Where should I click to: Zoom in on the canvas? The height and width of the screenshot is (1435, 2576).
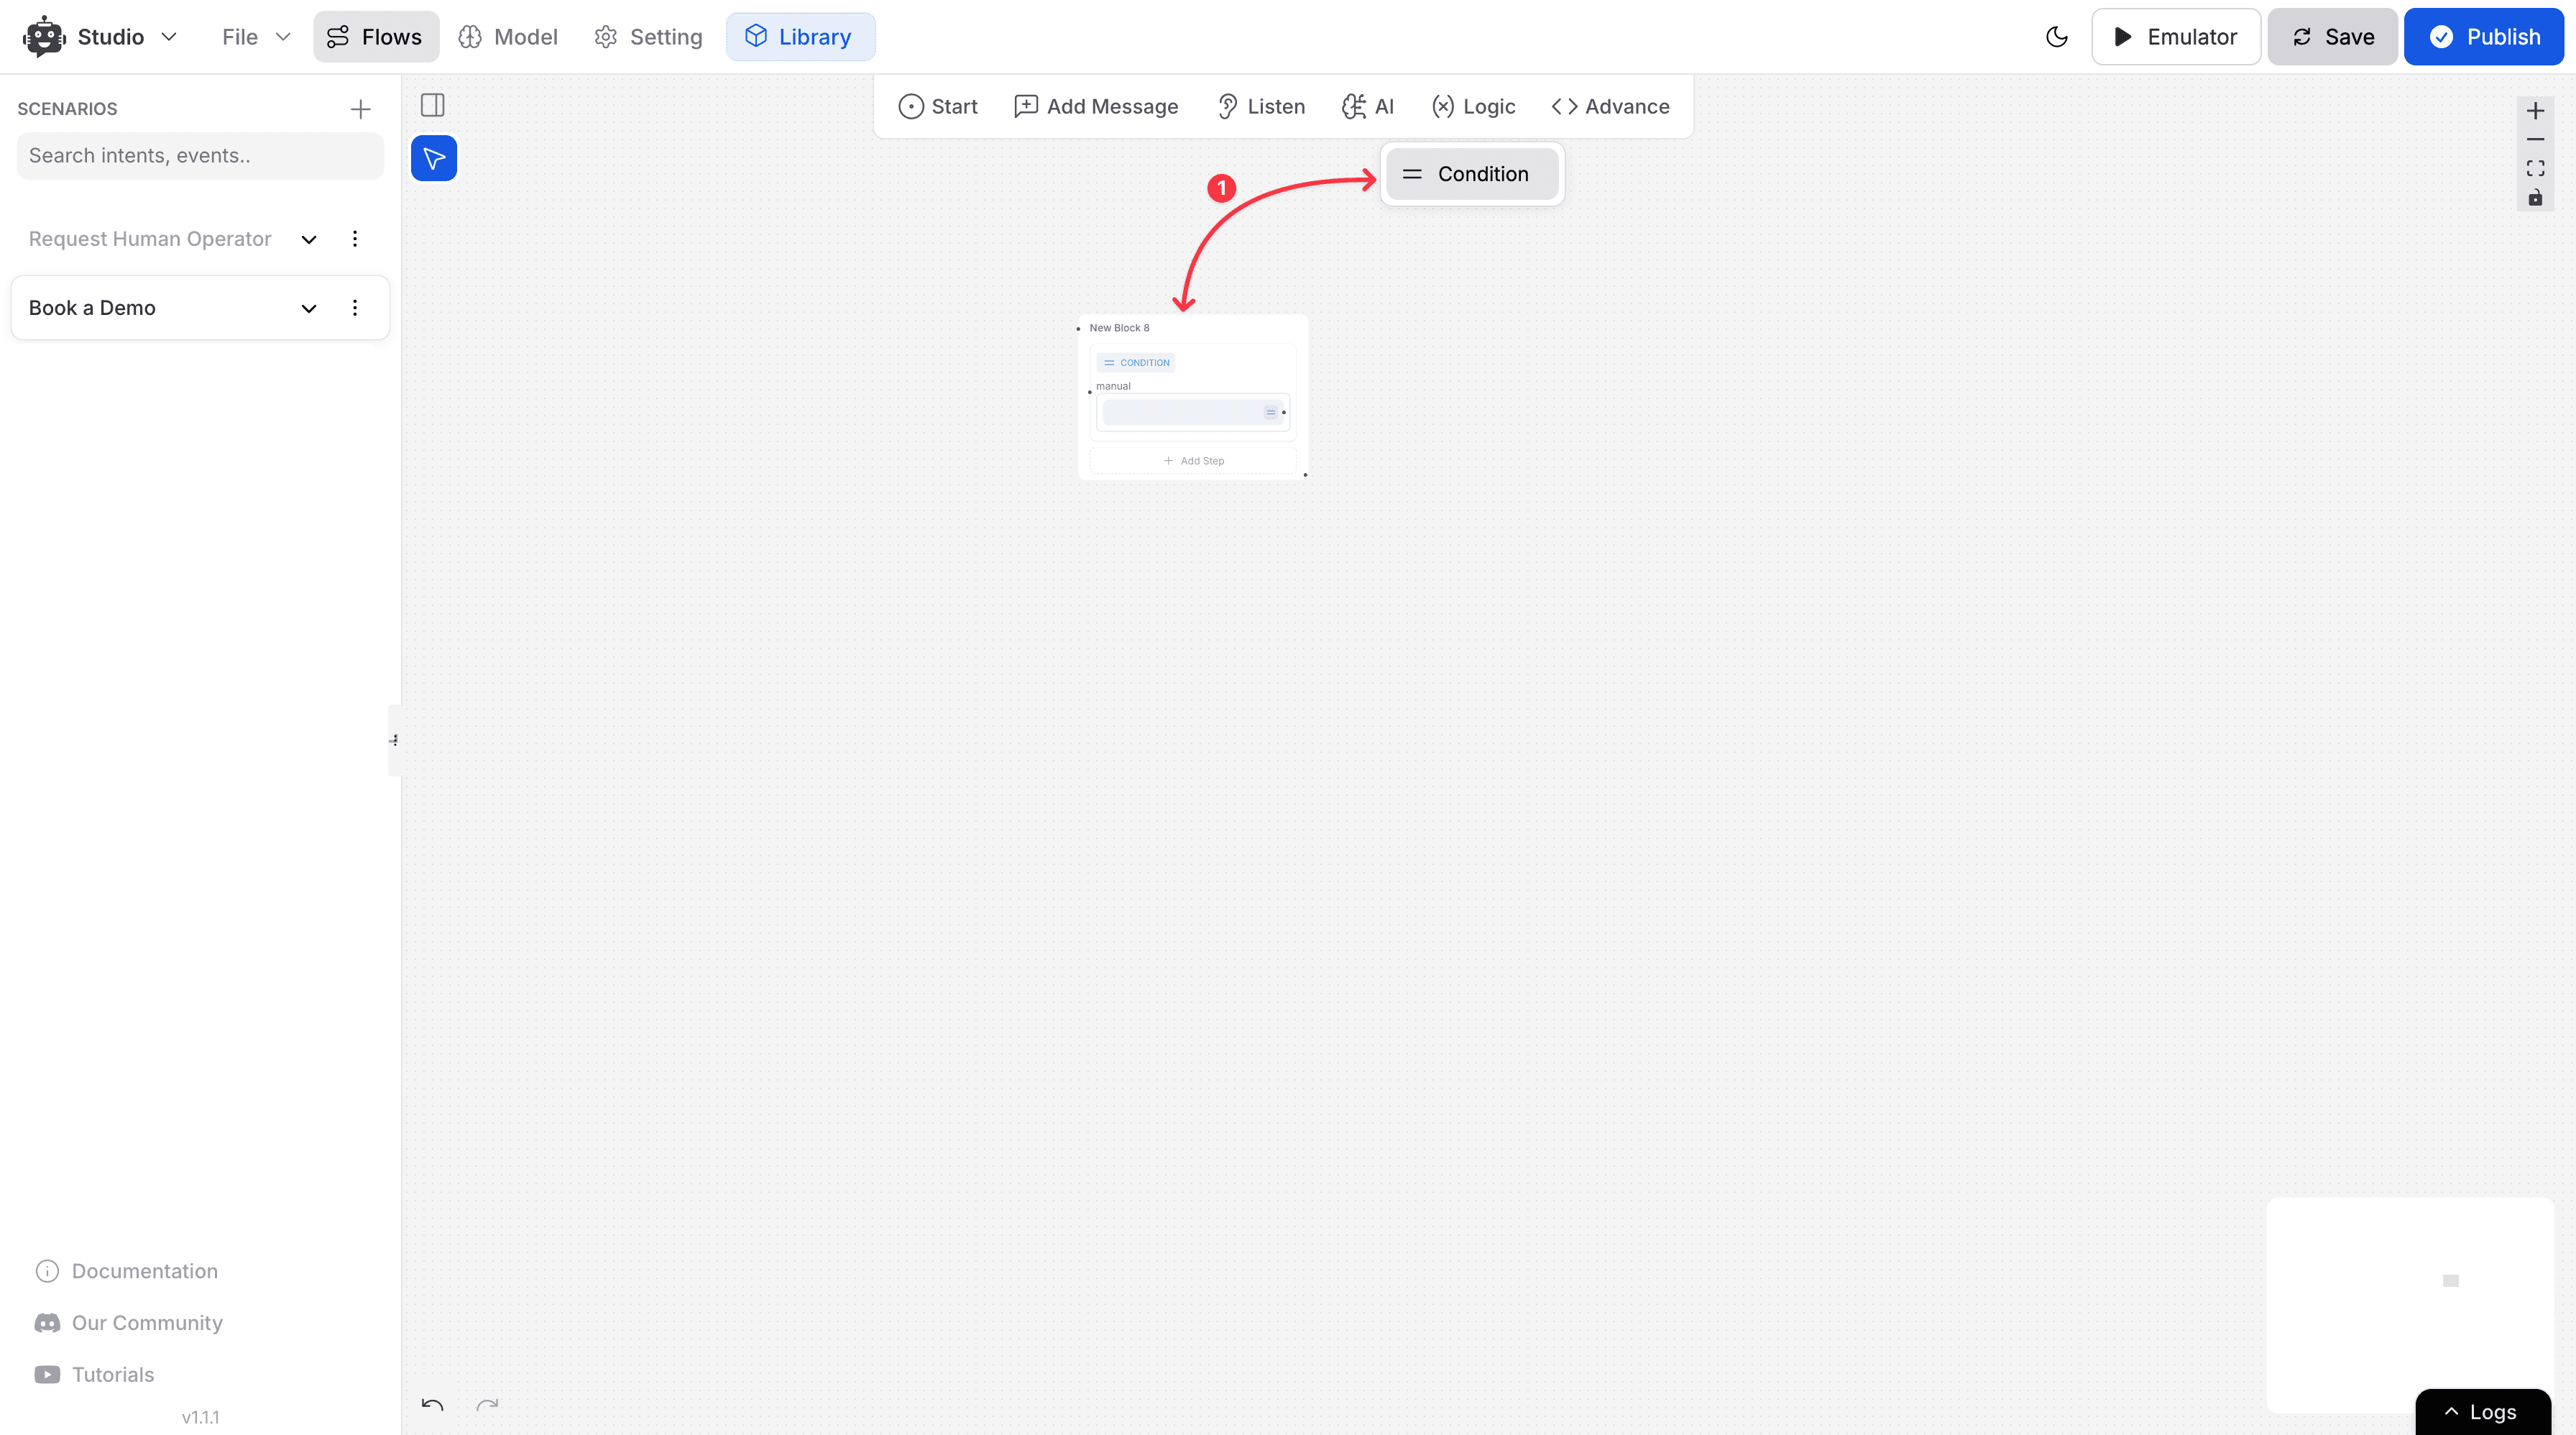click(x=2535, y=111)
